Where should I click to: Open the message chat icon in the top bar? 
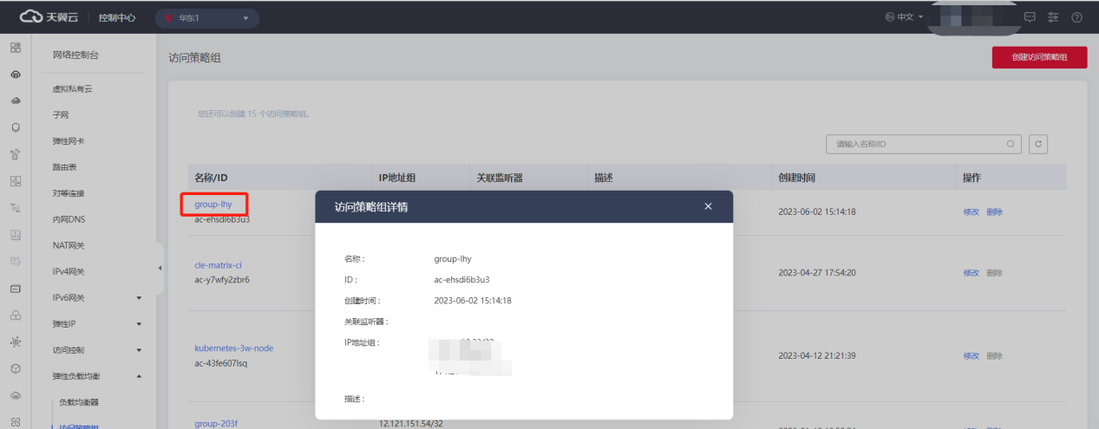point(1030,17)
